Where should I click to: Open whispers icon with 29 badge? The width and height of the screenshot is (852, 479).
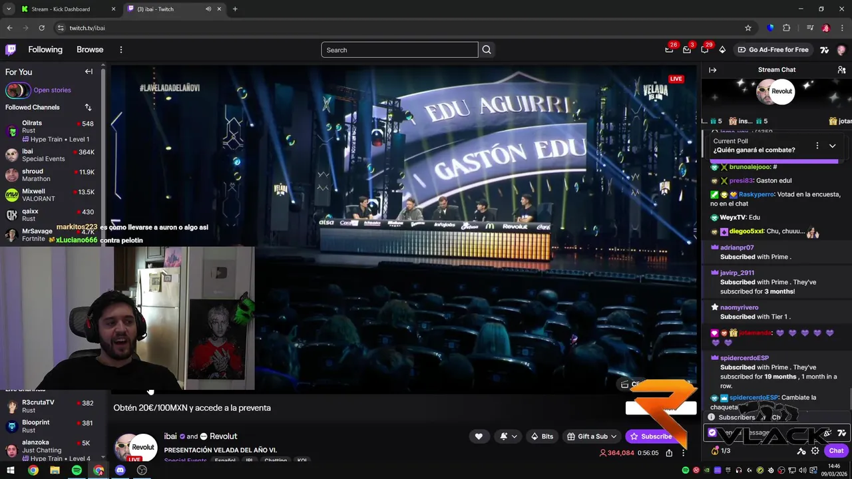coord(705,50)
